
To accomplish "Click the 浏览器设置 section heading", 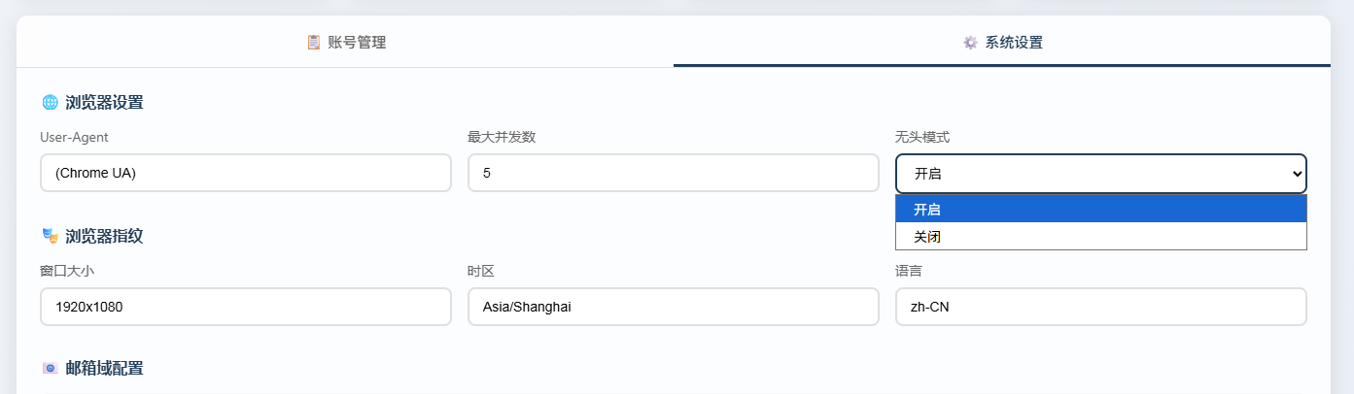I will (104, 102).
